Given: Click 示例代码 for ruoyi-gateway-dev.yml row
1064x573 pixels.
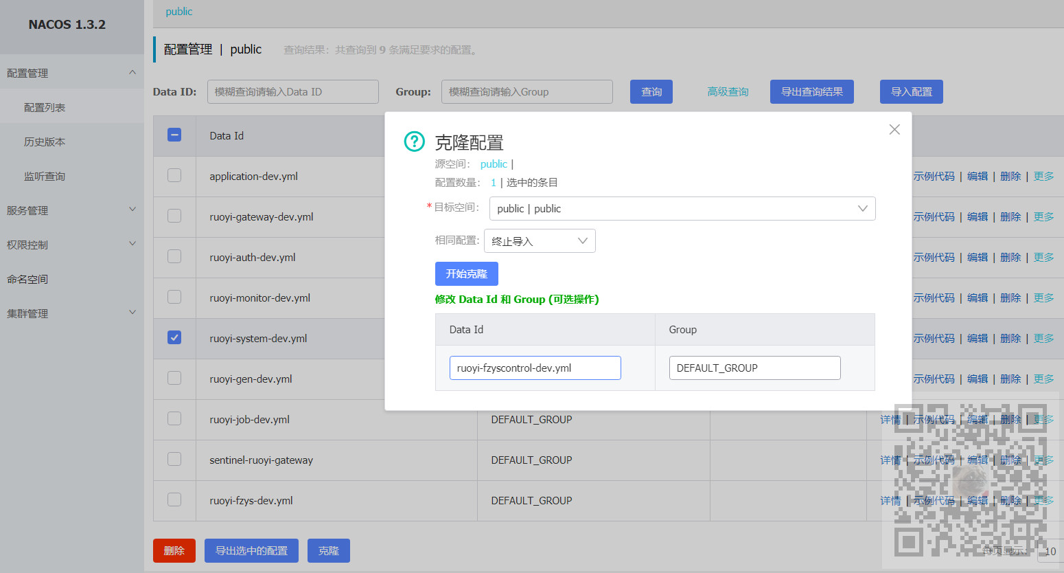Looking at the screenshot, I should 934,216.
